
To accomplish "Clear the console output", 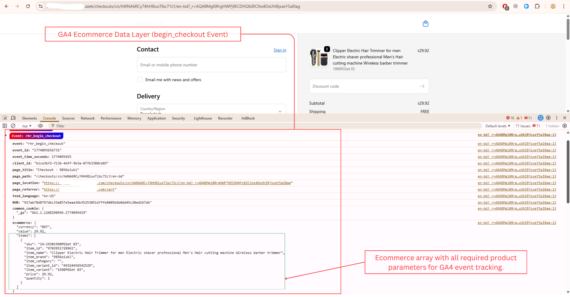I will pyautogui.click(x=13, y=126).
